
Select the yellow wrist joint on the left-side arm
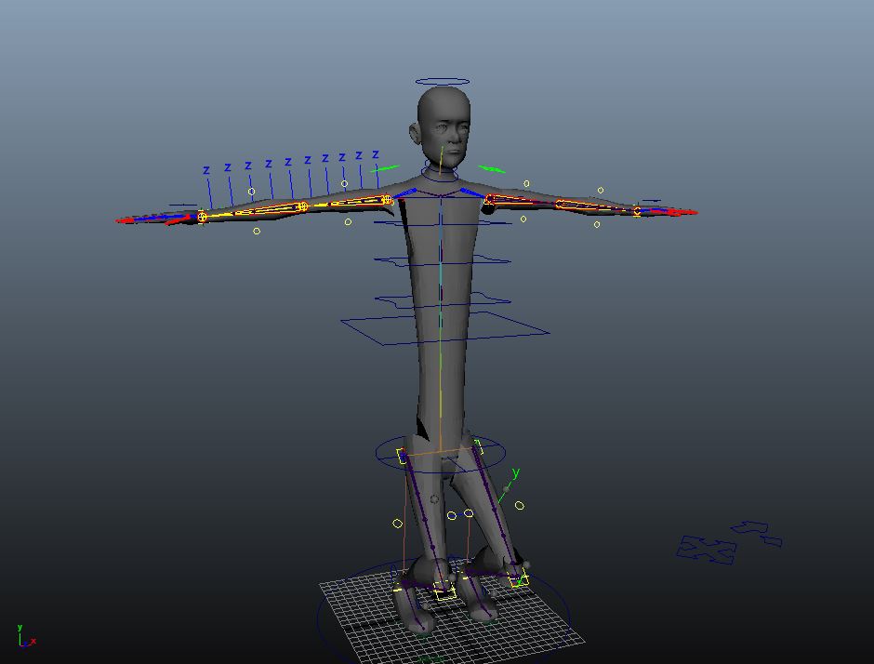pyautogui.click(x=202, y=217)
